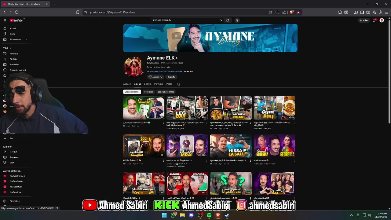391x220 pixels.
Task: Click the Créer button
Action: click(364, 20)
